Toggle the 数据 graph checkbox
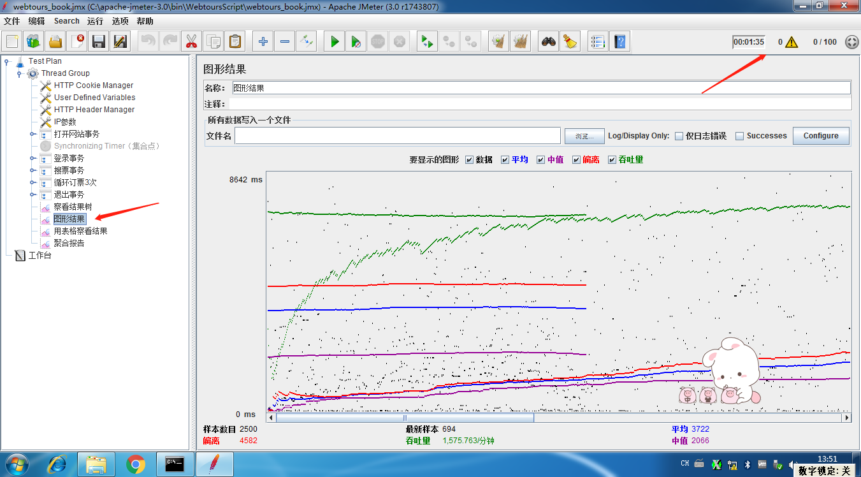 pyautogui.click(x=469, y=159)
